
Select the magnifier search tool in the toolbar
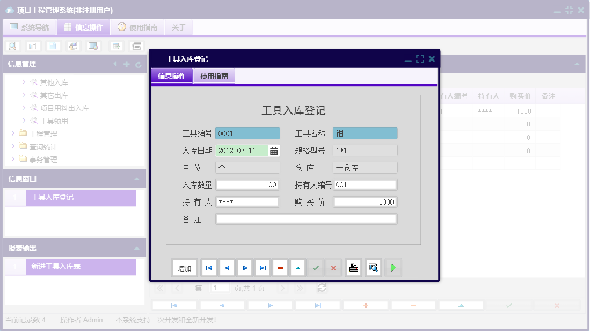pyautogui.click(x=11, y=46)
